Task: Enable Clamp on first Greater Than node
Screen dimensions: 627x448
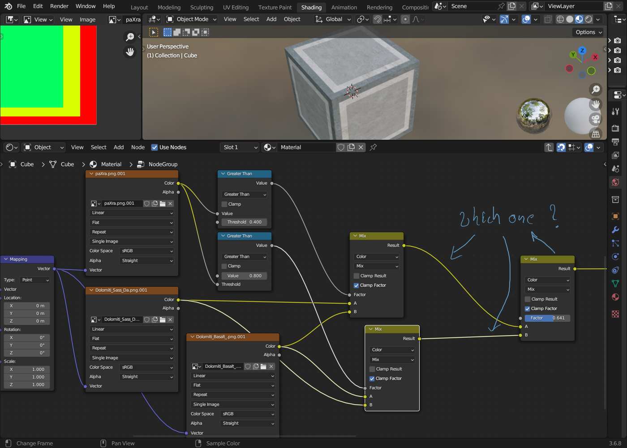Action: coord(224,204)
